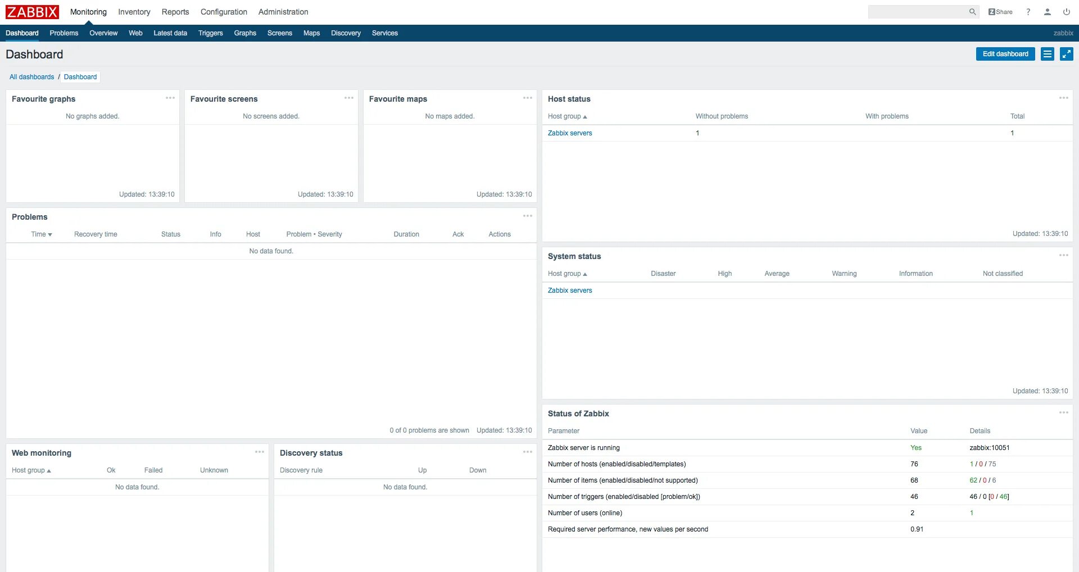
Task: Open Status of Zabbix widget menu dots
Action: [1064, 412]
